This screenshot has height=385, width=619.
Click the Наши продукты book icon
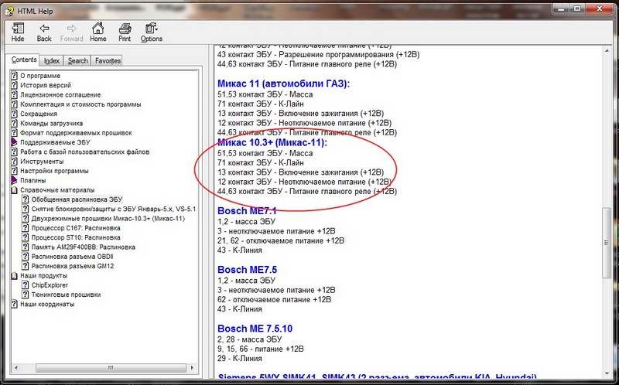[15, 275]
